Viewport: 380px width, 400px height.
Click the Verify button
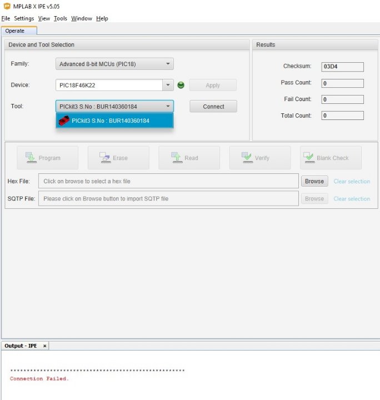pos(260,158)
